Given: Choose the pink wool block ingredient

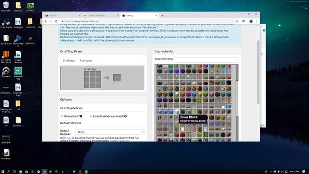Looking at the screenshot, I should [x=211, y=94].
